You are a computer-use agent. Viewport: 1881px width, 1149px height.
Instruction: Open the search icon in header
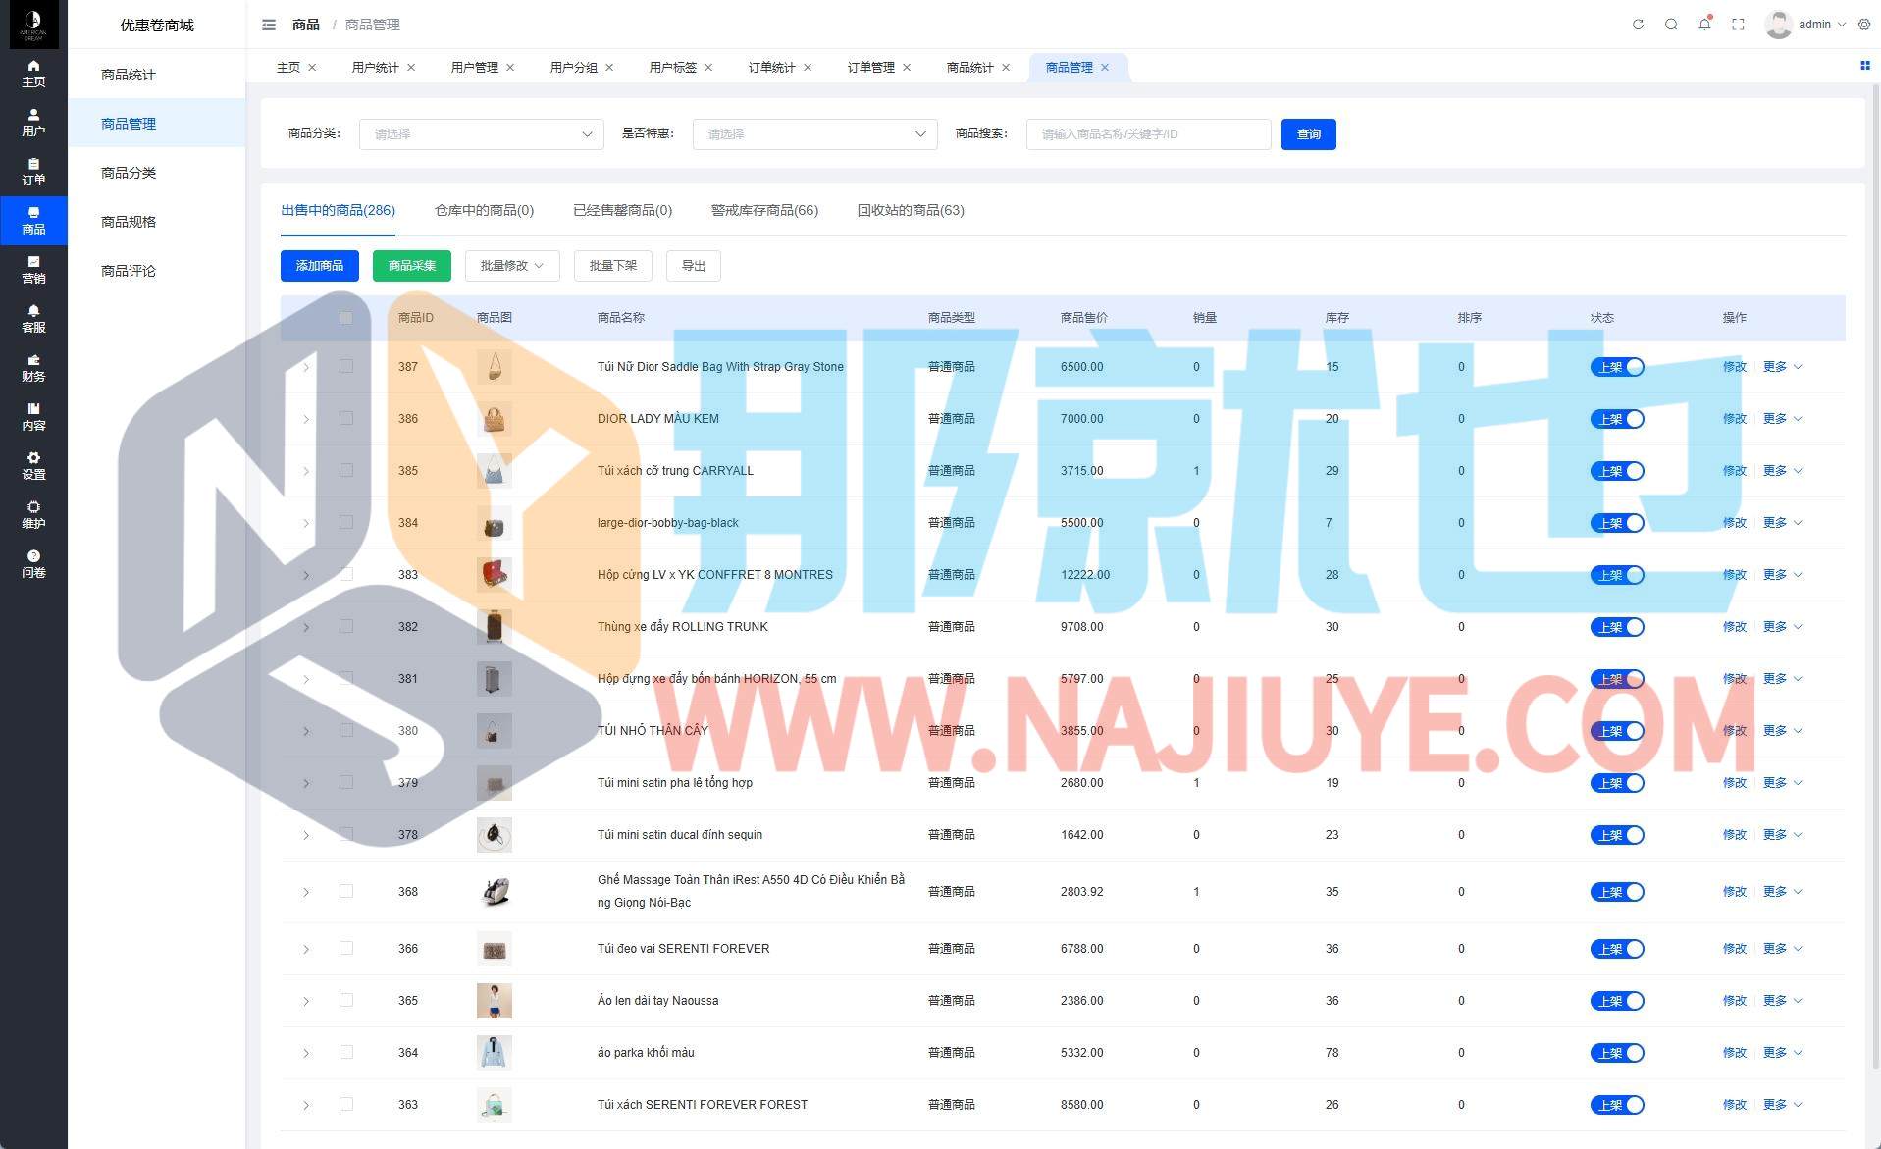click(x=1671, y=25)
